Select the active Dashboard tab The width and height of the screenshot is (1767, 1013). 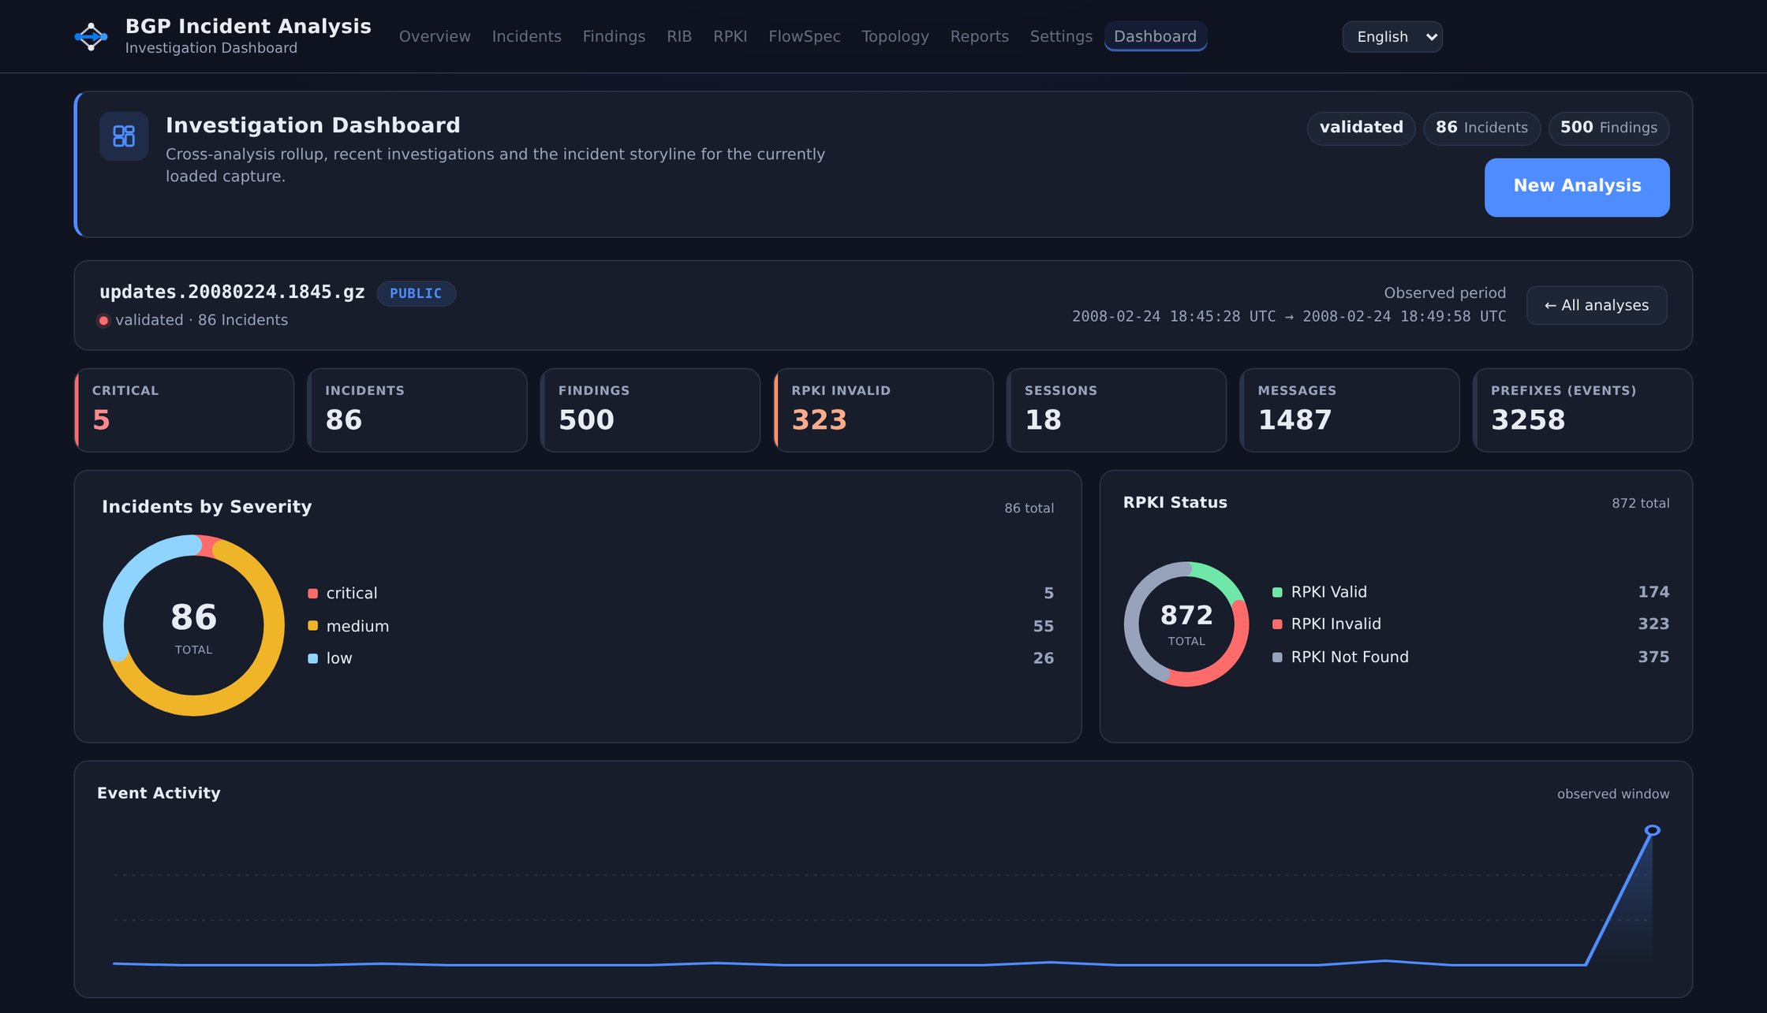point(1156,36)
